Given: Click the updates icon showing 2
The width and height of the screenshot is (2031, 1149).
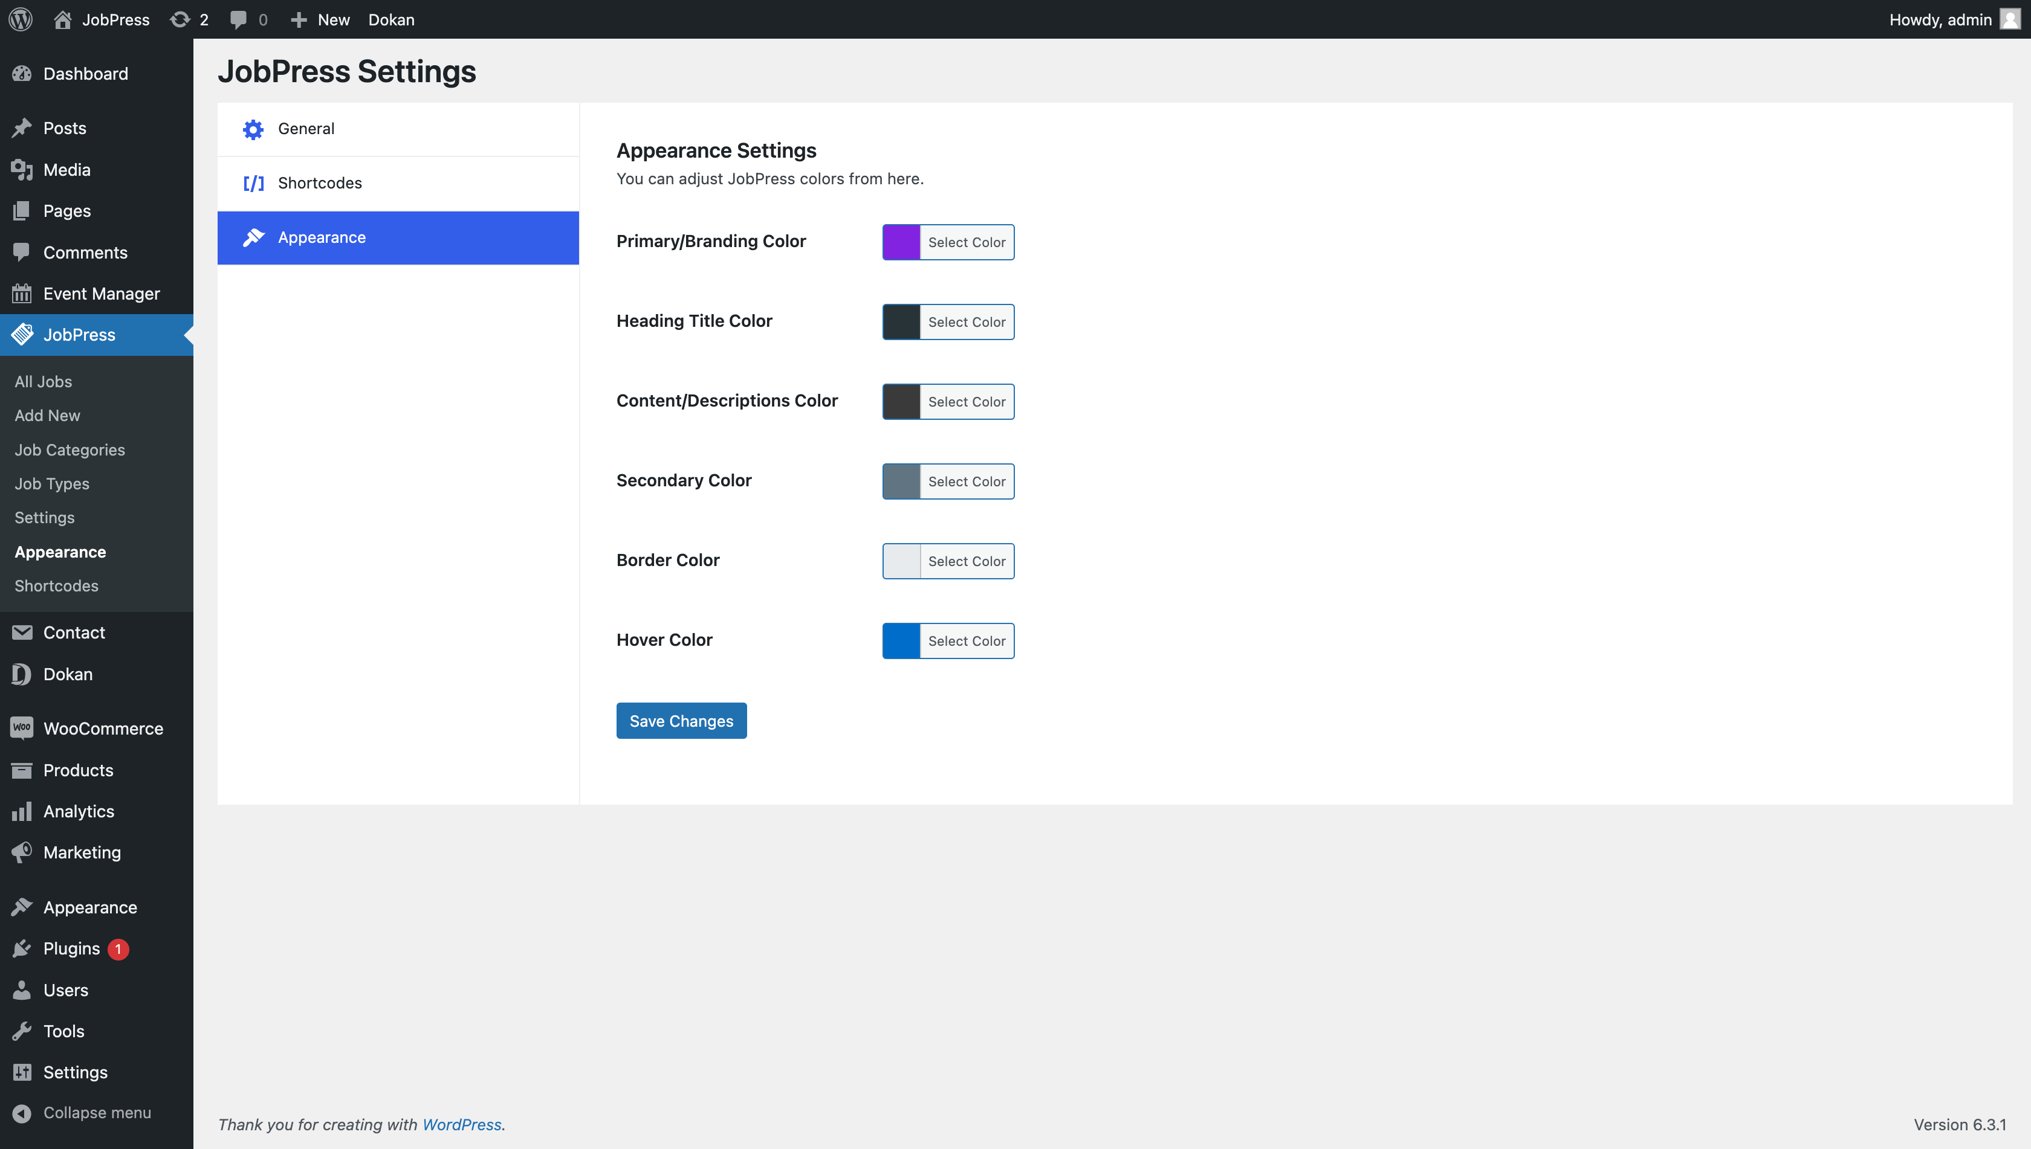Looking at the screenshot, I should [x=180, y=19].
